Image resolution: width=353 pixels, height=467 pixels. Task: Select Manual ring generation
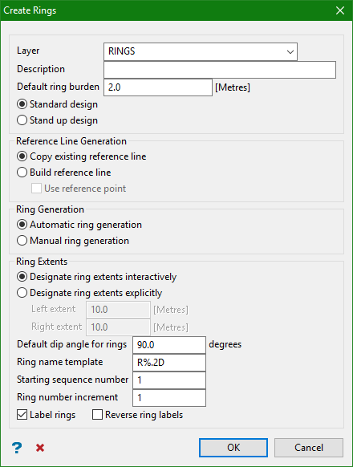click(x=73, y=241)
